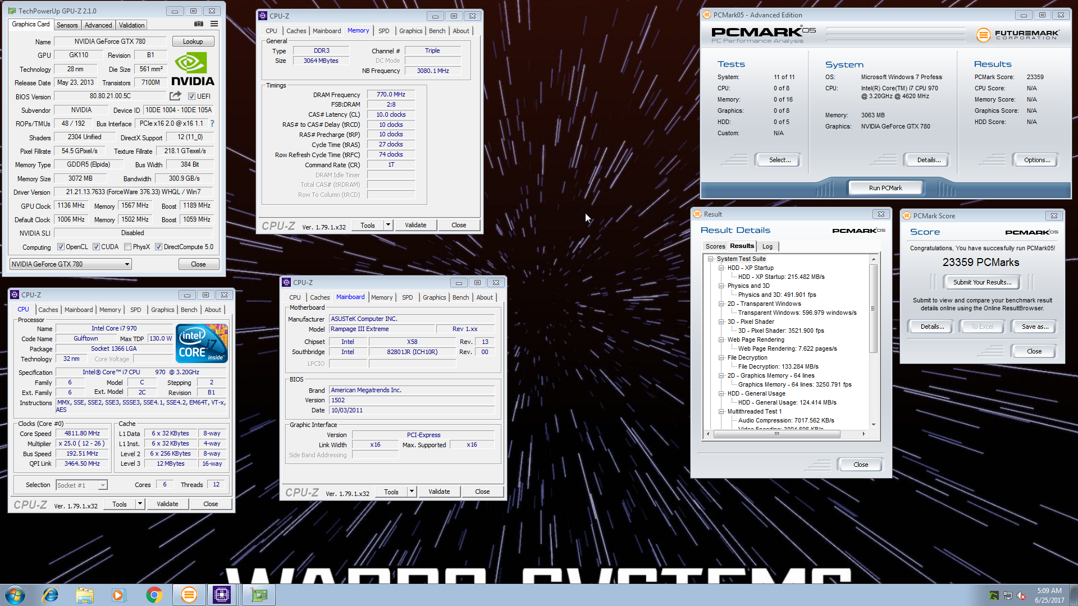Toggle the DirectCompute 5.0 checkbox
1078x606 pixels.
click(x=159, y=247)
